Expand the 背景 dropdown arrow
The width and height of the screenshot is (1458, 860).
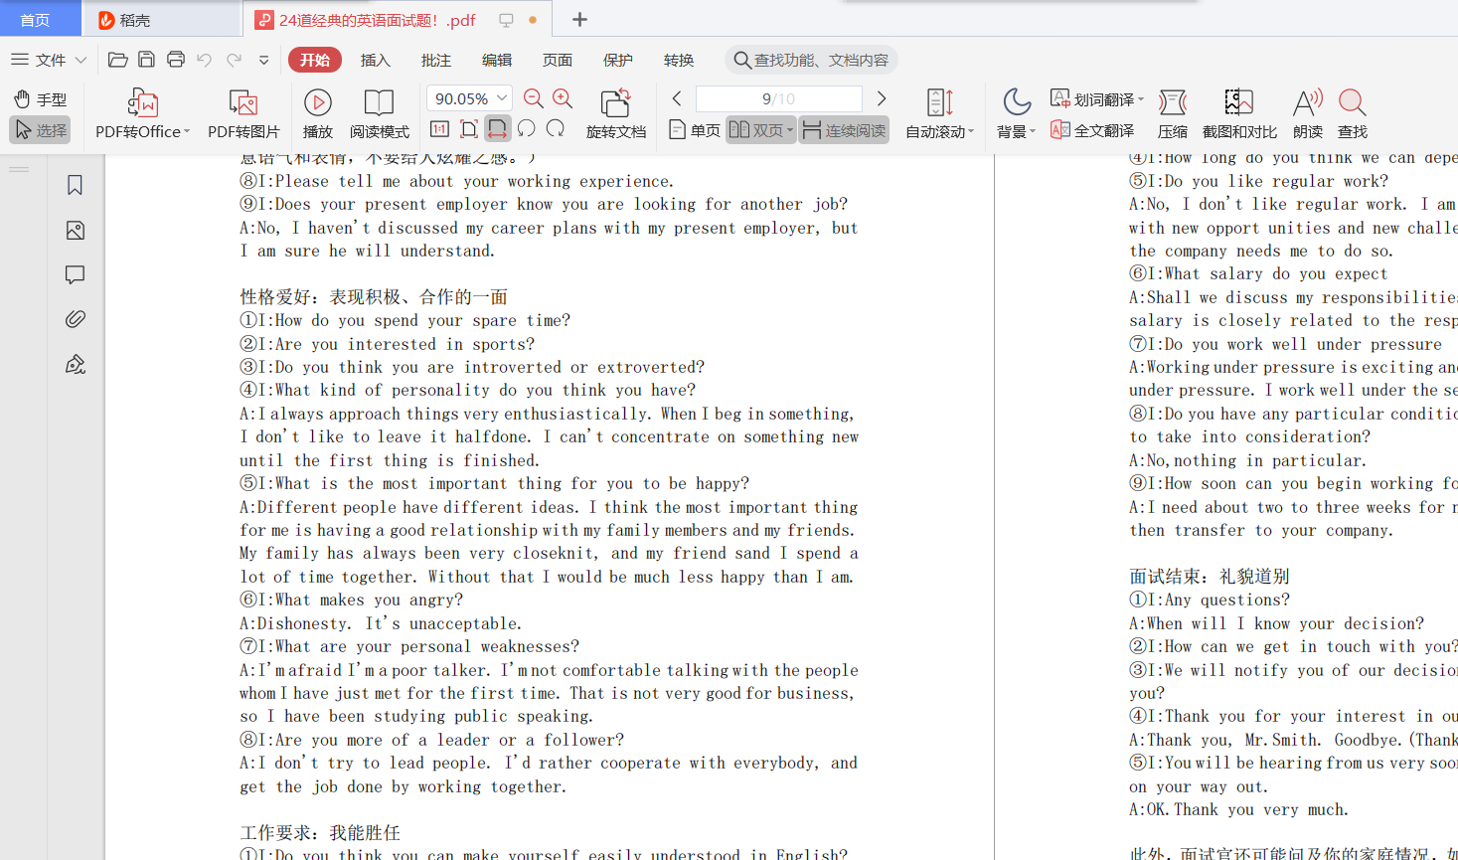click(x=1033, y=131)
